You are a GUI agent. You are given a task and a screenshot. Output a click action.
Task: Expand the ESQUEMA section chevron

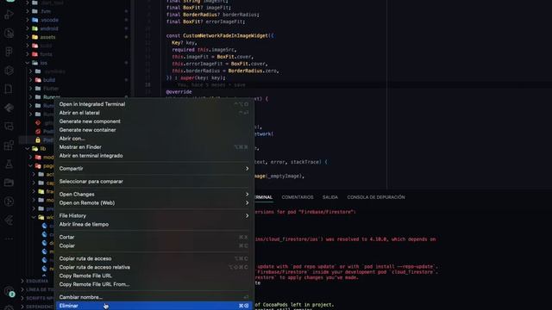(22, 281)
